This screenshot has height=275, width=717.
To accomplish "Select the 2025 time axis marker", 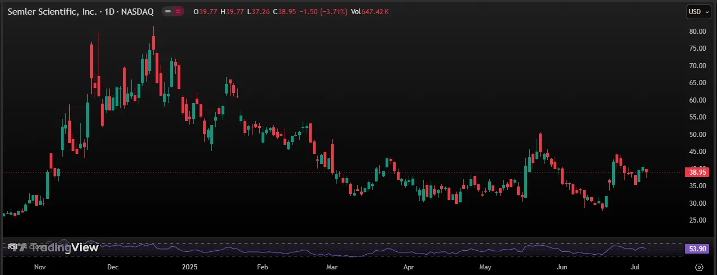I will (187, 267).
